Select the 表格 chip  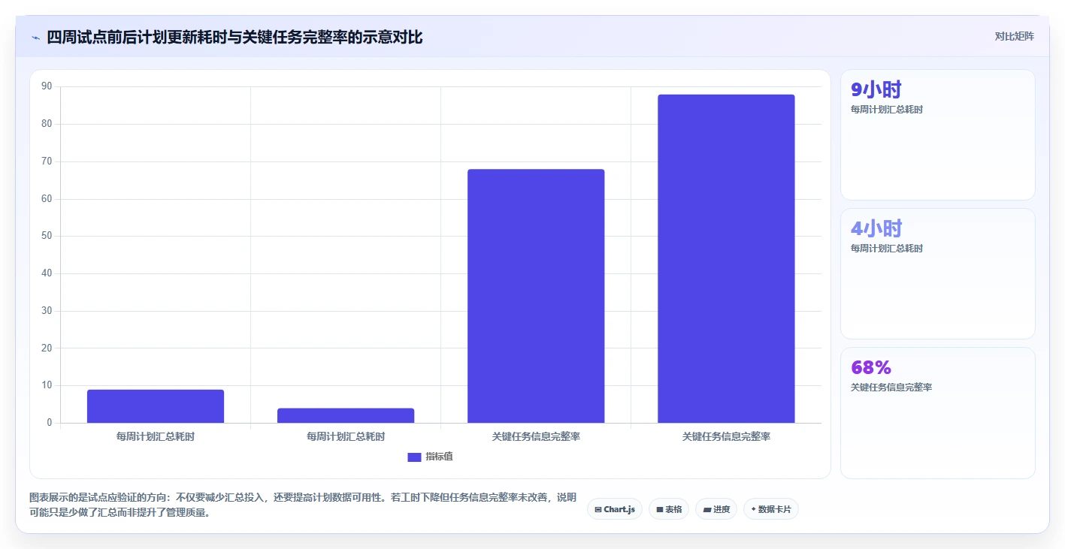(669, 509)
